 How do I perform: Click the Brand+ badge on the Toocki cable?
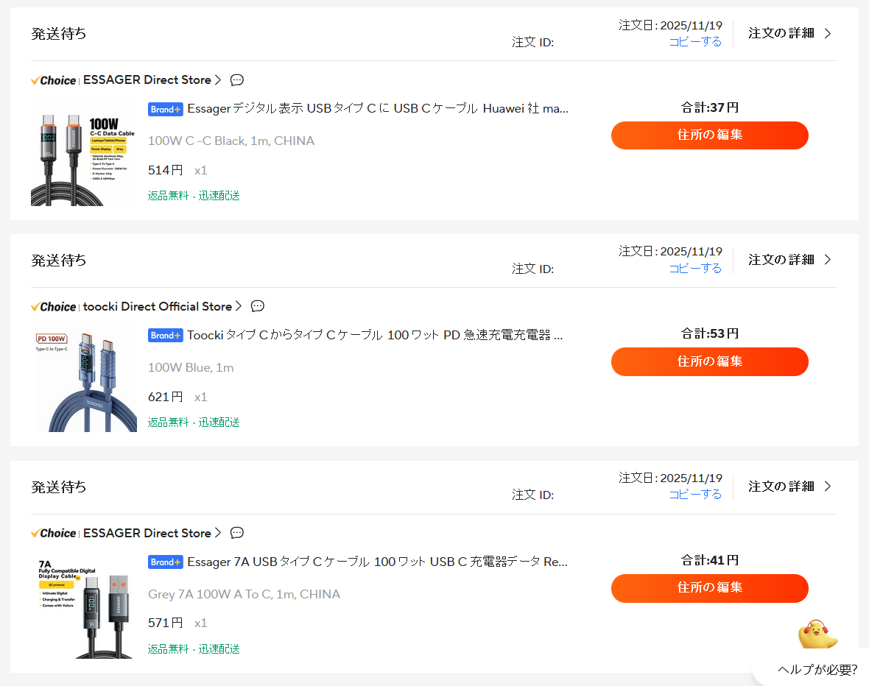(x=166, y=336)
